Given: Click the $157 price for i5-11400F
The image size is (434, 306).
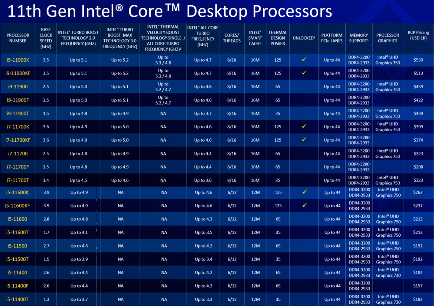Looking at the screenshot, I should 418,286.
